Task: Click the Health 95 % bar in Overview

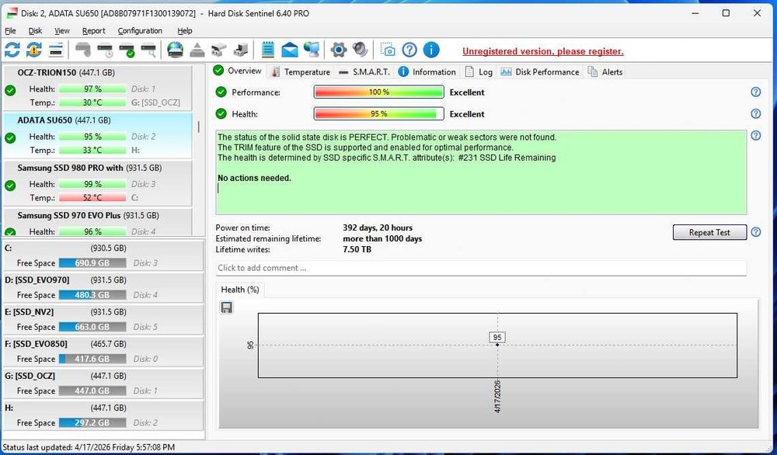Action: click(378, 114)
